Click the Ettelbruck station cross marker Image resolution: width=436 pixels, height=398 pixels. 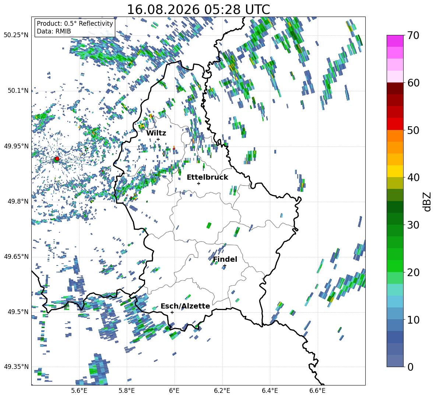(198, 183)
